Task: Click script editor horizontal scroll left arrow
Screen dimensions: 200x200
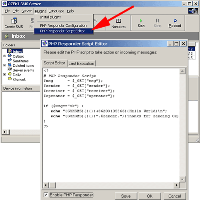Action: click(x=46, y=185)
